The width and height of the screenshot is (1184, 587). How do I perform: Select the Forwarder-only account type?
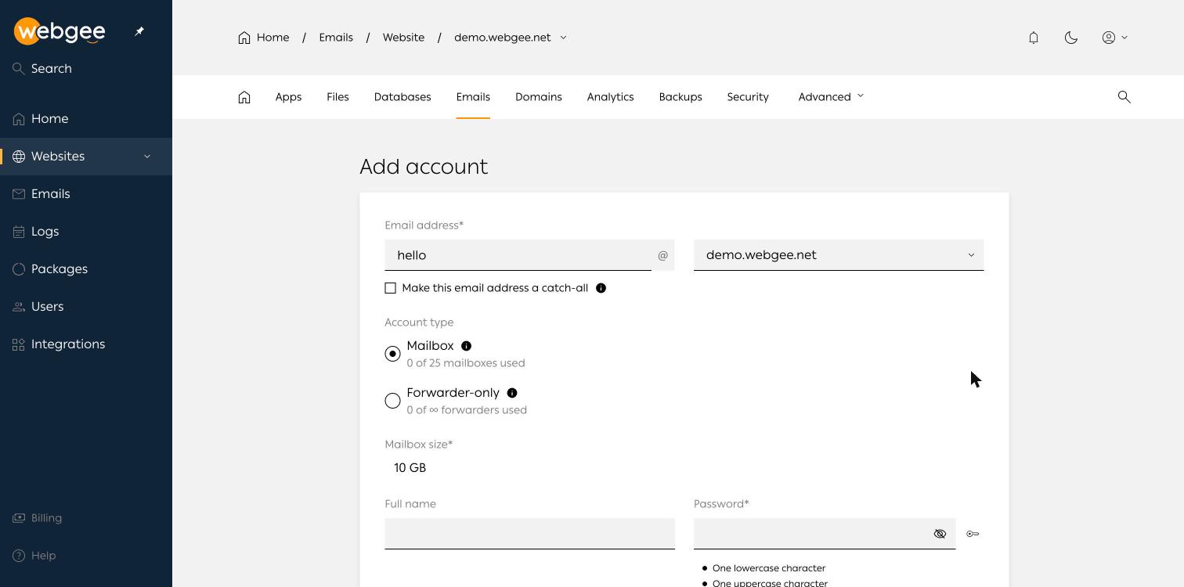point(393,401)
